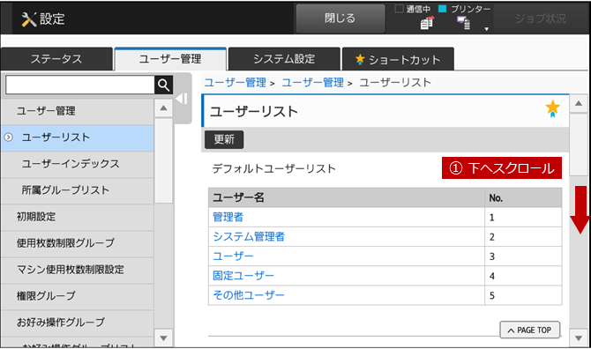Open the システム管理者 user link
This screenshot has height=349, width=591.
click(x=249, y=237)
